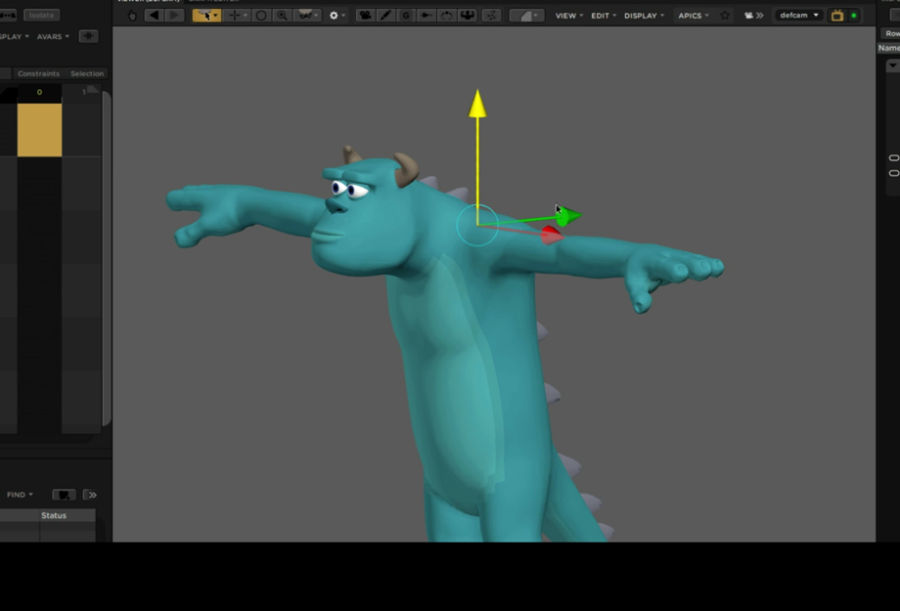900x611 pixels.
Task: Select the arrow selection tool in viewer toolbar
Action: click(x=206, y=16)
